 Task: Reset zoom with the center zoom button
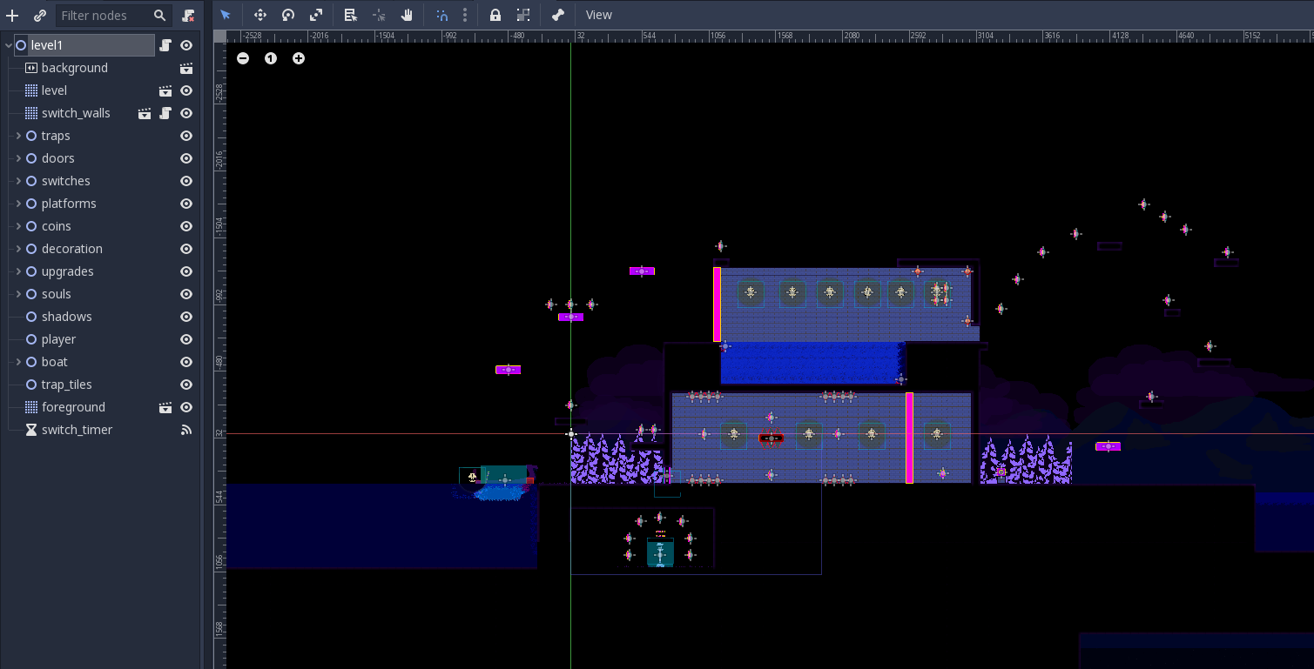[x=271, y=58]
